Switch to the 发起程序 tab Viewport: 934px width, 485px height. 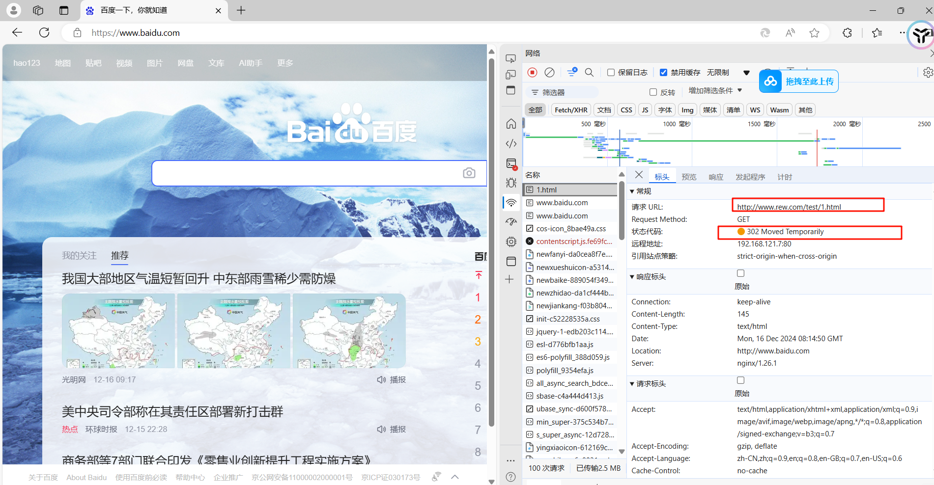click(x=750, y=177)
